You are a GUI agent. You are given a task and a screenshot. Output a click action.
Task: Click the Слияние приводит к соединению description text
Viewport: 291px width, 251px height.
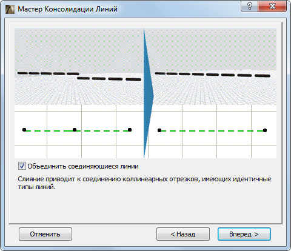pyautogui.click(x=144, y=183)
